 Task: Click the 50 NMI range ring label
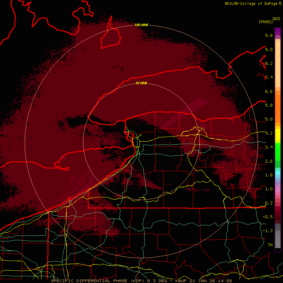click(141, 83)
